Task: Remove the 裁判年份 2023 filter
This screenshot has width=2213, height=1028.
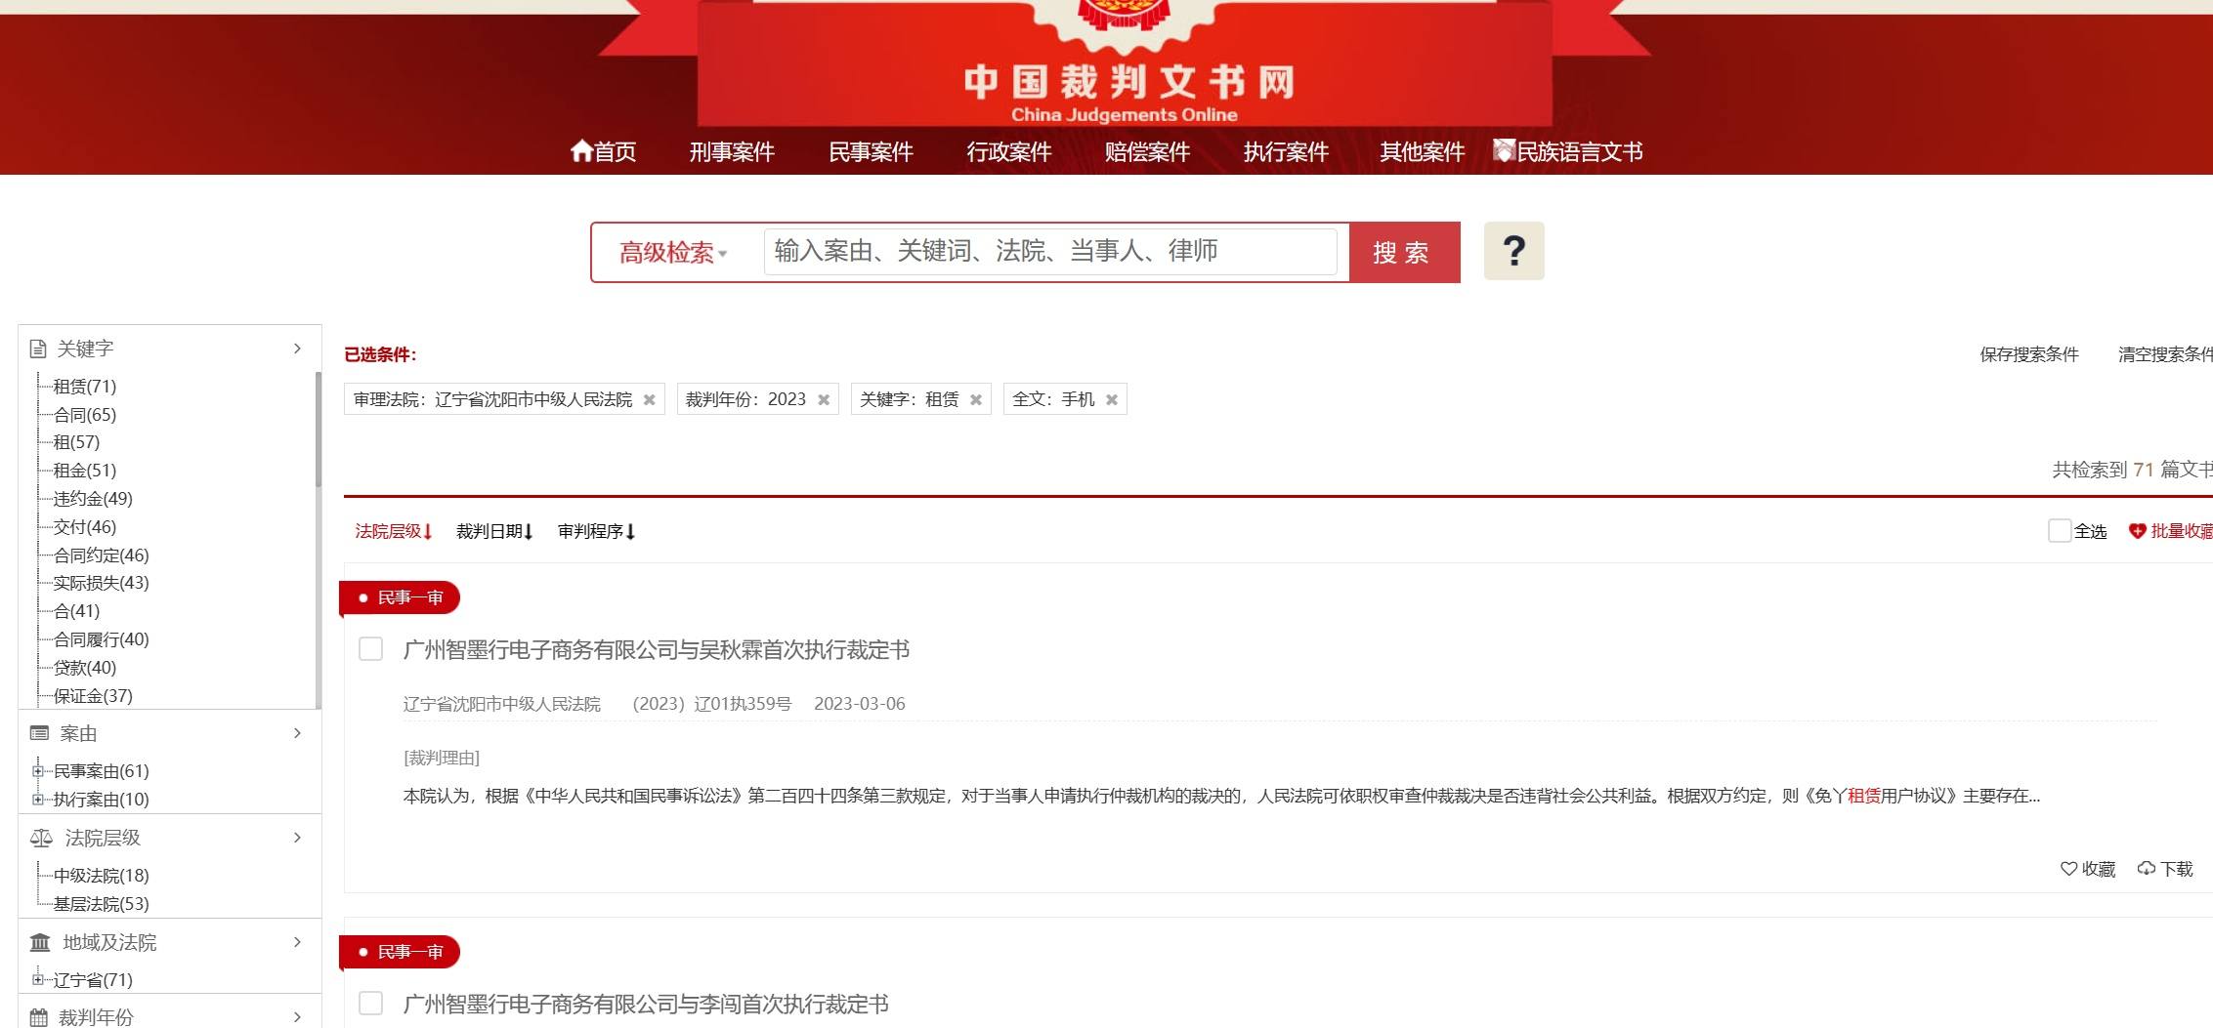Action: click(x=824, y=399)
